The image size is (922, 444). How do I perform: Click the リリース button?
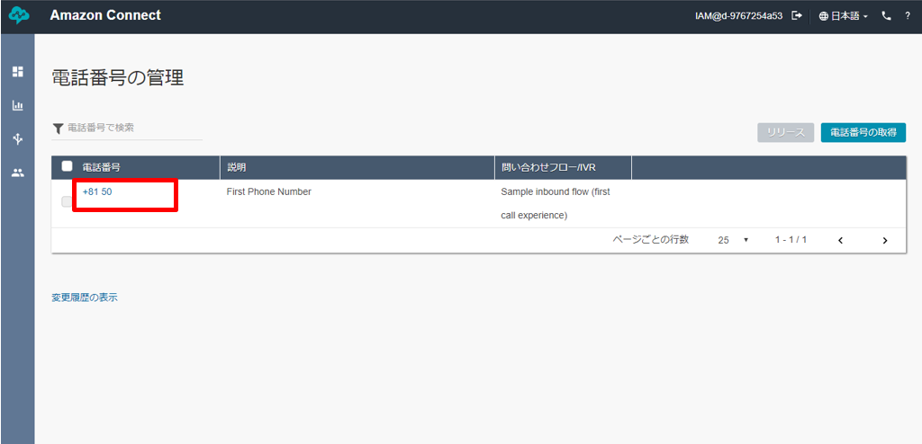(785, 133)
